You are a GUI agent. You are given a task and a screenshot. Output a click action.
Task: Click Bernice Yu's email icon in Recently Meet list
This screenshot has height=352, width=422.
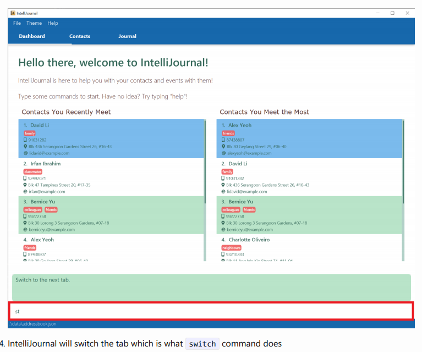click(25, 229)
